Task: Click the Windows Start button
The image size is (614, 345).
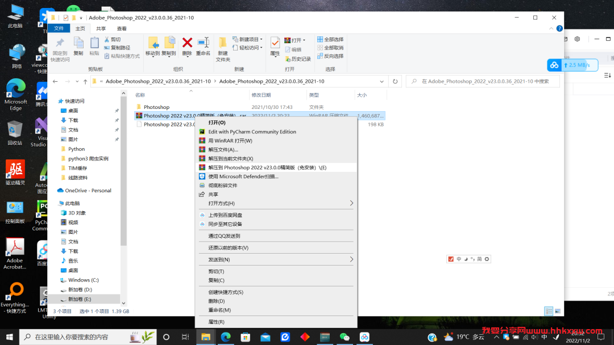Action: point(10,337)
